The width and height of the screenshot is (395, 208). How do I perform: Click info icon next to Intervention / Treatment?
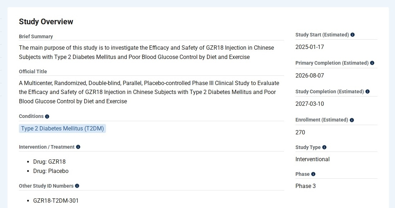click(78, 147)
